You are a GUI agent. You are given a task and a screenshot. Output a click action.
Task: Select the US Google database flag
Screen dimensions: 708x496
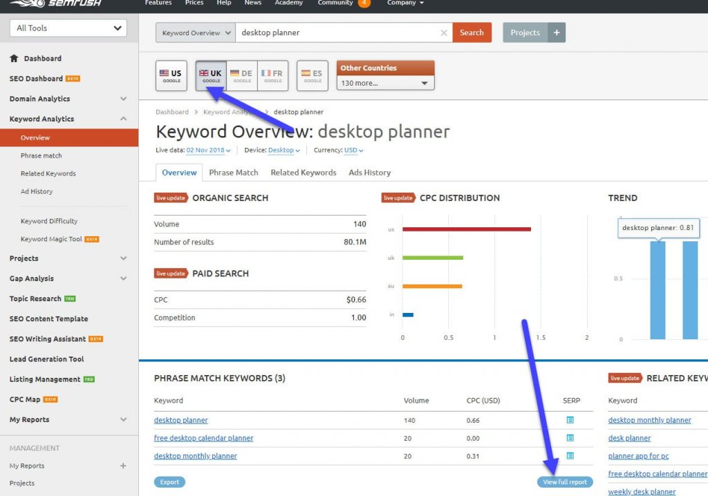tap(171, 75)
